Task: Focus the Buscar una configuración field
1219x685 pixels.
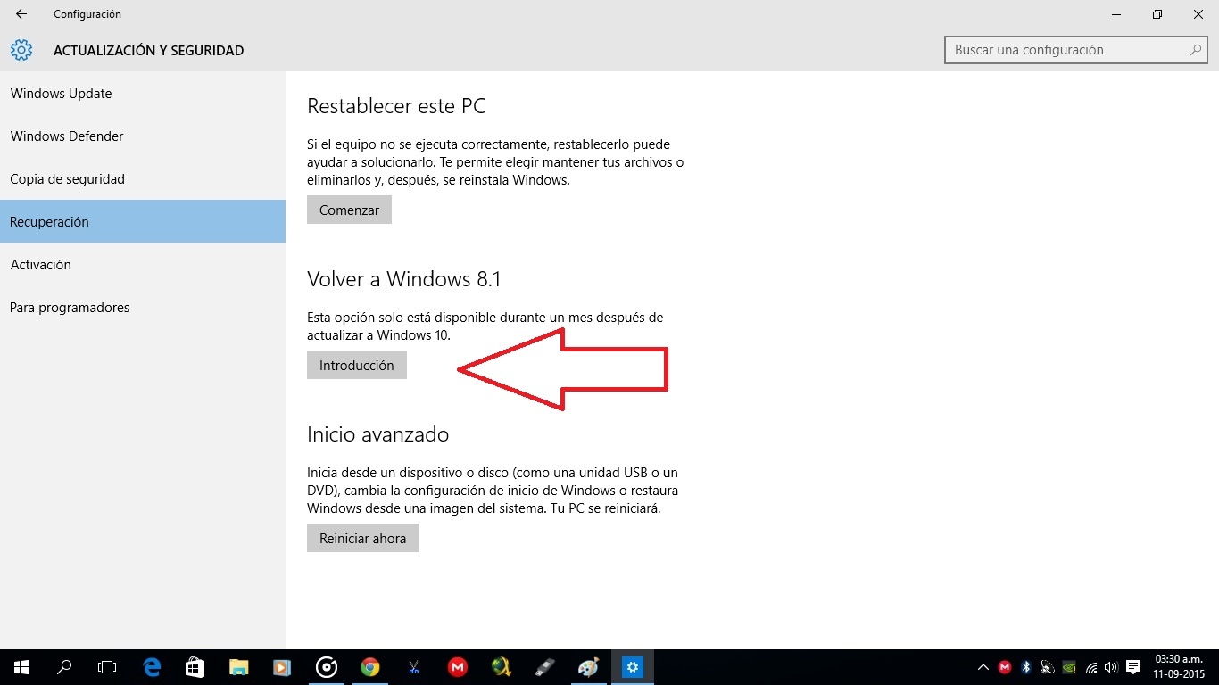Action: (x=1075, y=50)
